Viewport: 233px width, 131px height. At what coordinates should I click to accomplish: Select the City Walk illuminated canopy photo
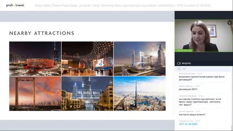pyautogui.click(x=87, y=59)
